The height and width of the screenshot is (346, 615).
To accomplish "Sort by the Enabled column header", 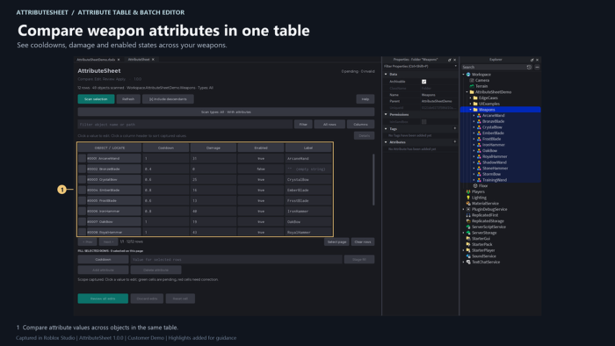I will tap(261, 148).
